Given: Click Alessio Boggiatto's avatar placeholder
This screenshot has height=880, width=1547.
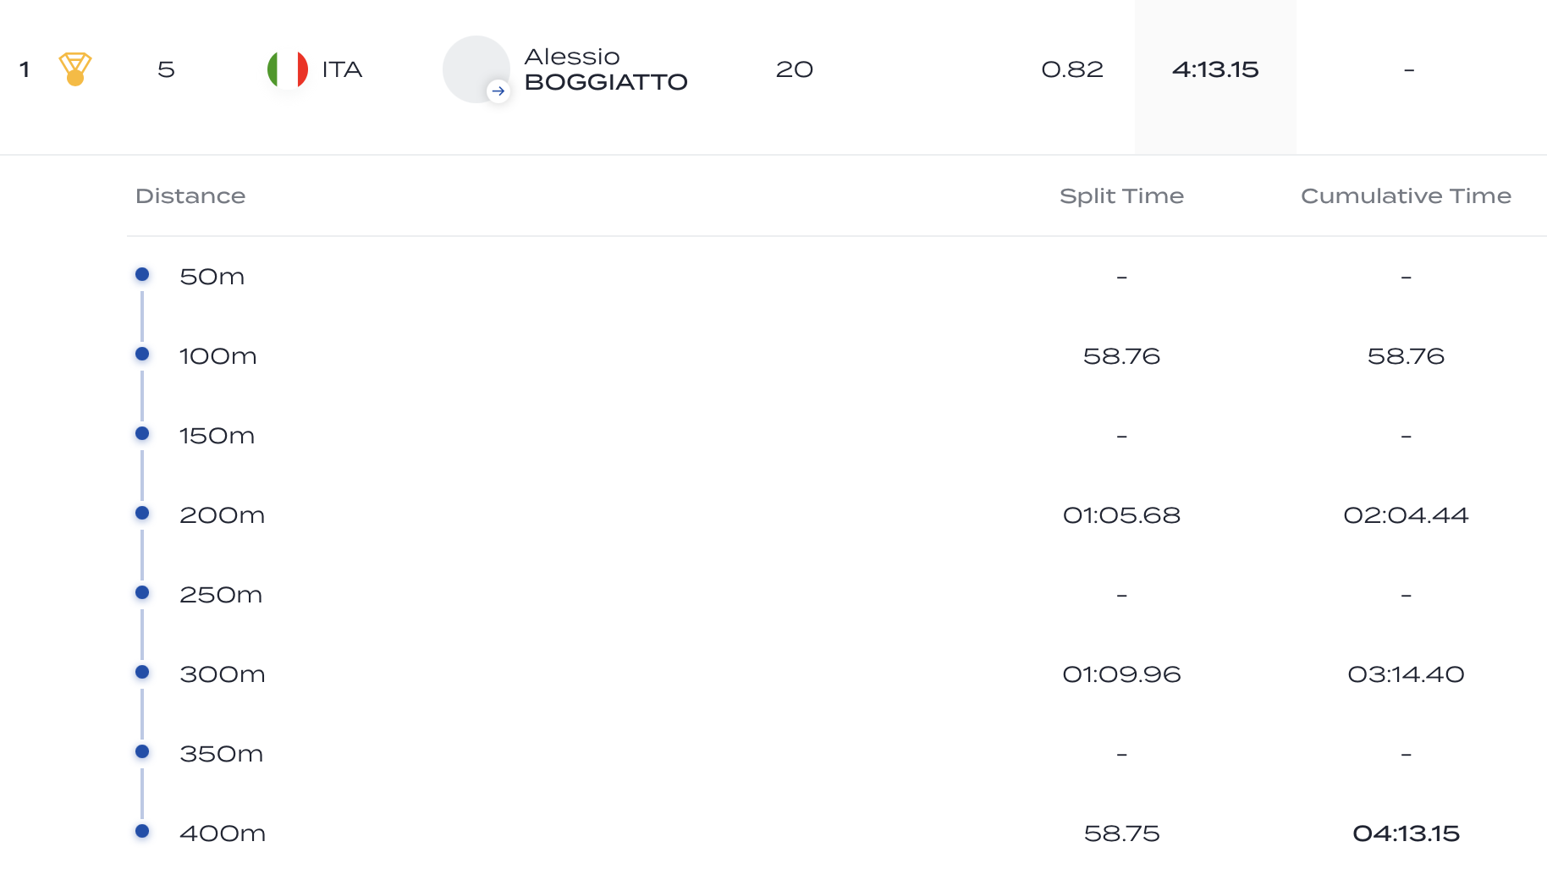Looking at the screenshot, I should point(476,69).
